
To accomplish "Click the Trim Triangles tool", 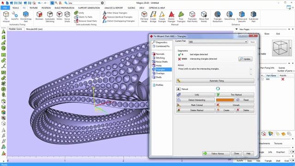I will [x=181, y=17].
